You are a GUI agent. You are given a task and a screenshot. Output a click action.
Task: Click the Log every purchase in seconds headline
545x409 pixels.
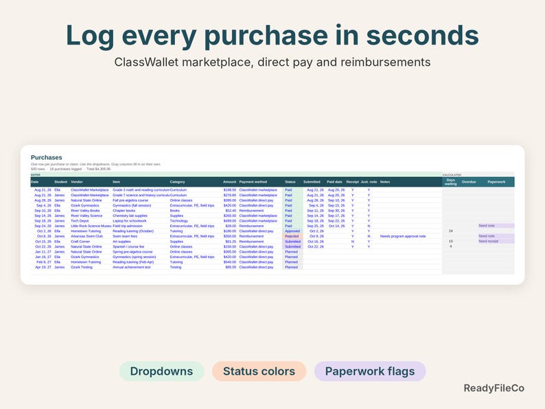[x=272, y=36]
